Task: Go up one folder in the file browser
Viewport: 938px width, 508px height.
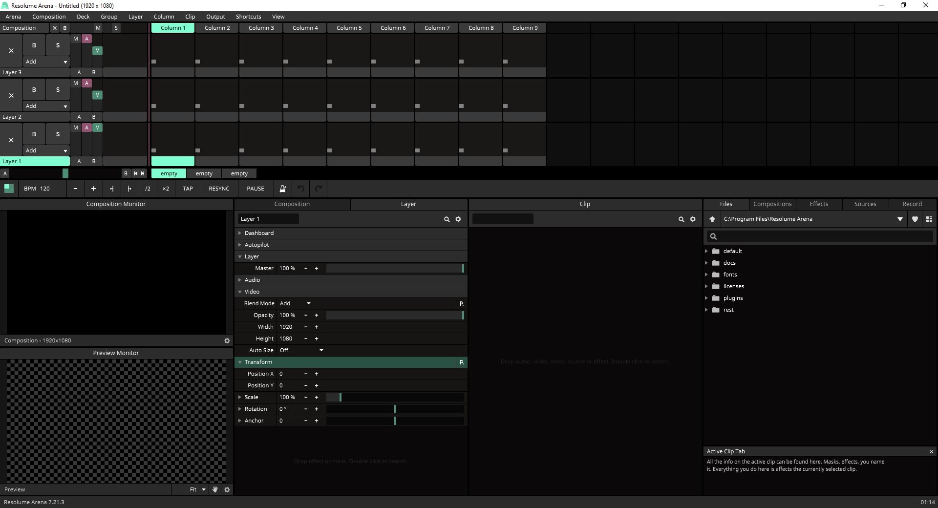Action: point(712,219)
